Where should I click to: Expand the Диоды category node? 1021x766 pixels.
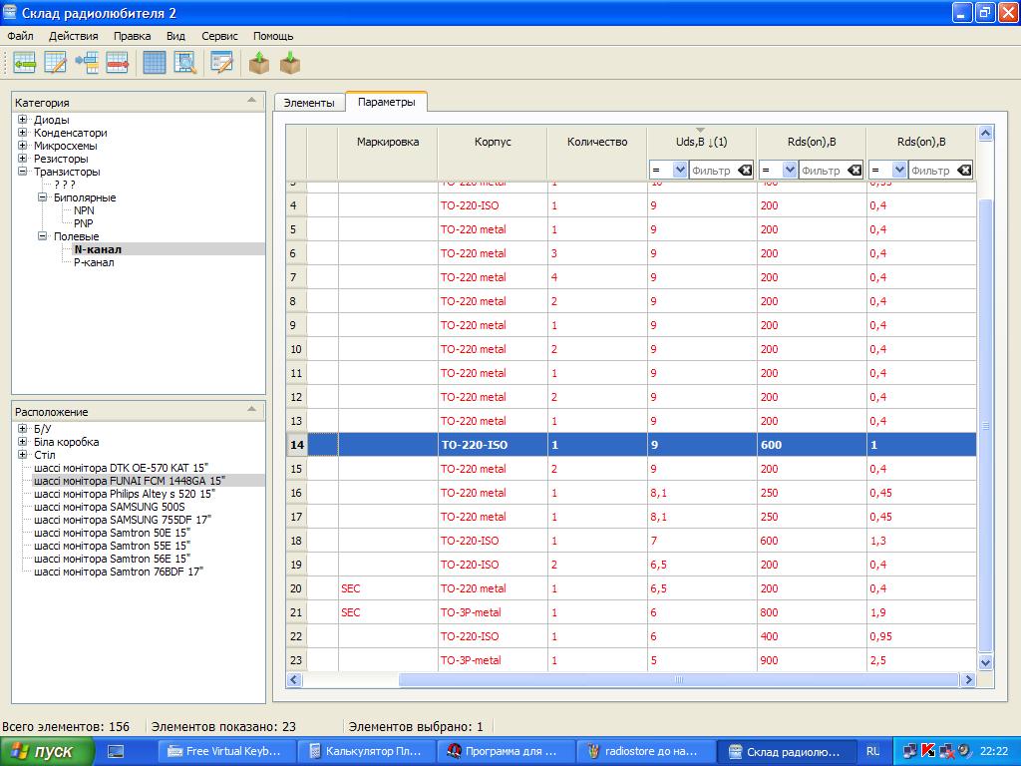point(22,120)
